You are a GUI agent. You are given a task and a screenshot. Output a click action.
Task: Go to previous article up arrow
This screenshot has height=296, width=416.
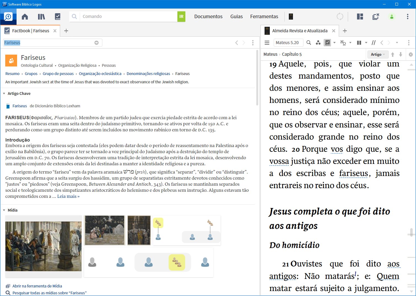coord(393,54)
